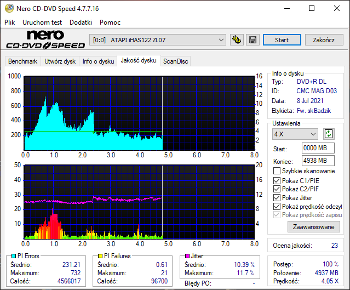Switch to the ScanDisc tab
Viewport: 350px width, 290px height.
(175, 61)
